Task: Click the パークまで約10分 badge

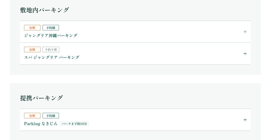Action: coord(74,124)
